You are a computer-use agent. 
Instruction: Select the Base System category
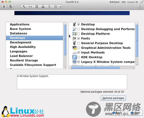[34, 29]
